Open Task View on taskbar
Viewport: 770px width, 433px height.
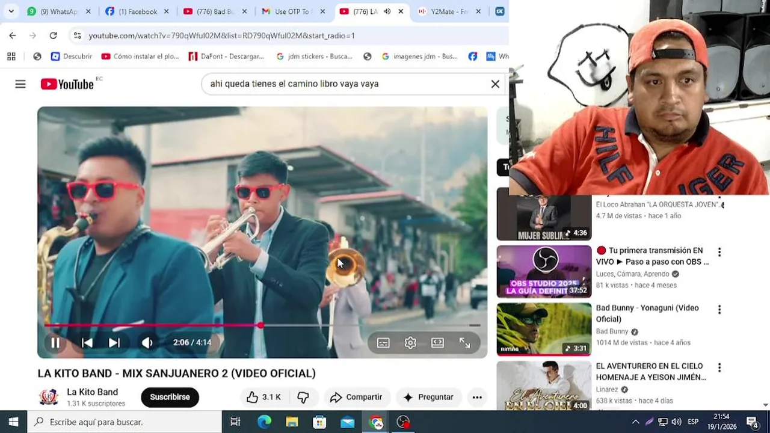235,422
